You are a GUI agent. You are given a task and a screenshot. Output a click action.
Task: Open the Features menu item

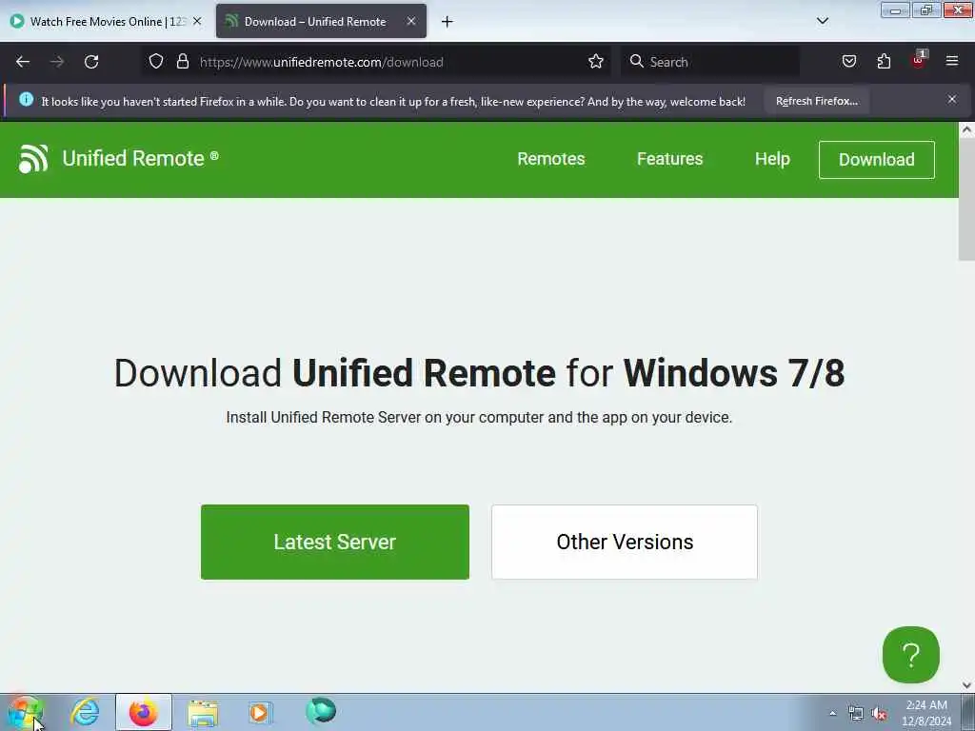point(669,159)
